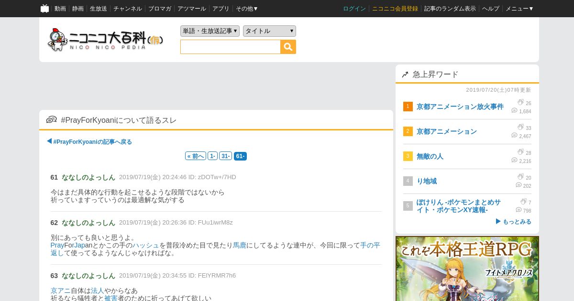Click comment icon showing 798
This screenshot has height=301, width=574.
tap(519, 210)
